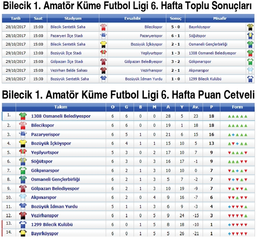257x242 pixels.
Task: Click Bilecikspor's red striped jersey icon in standings
Action: tap(23, 125)
